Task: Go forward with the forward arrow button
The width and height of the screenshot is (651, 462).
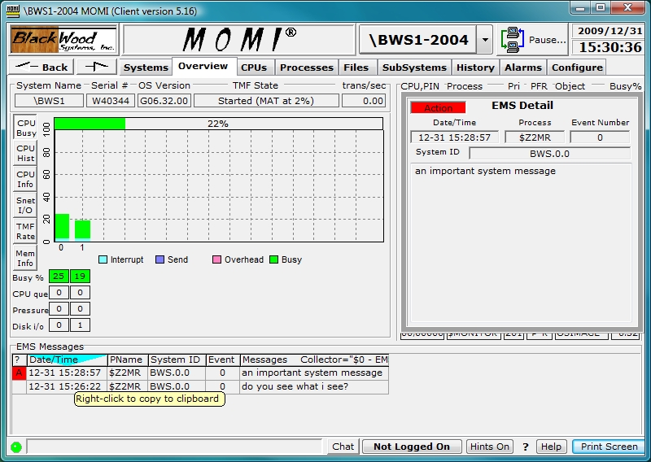Action: tap(97, 67)
